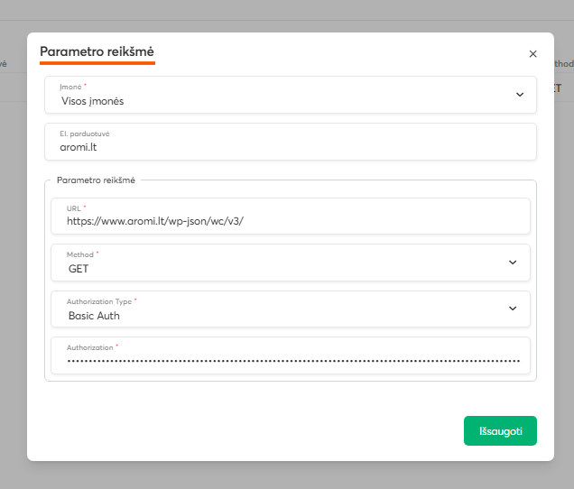Viewport: 574px width, 489px height.
Task: Open the Method dropdown arrow
Action: [x=513, y=263]
